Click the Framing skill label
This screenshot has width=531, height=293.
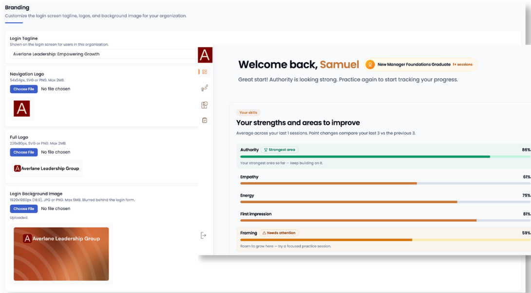tap(248, 233)
